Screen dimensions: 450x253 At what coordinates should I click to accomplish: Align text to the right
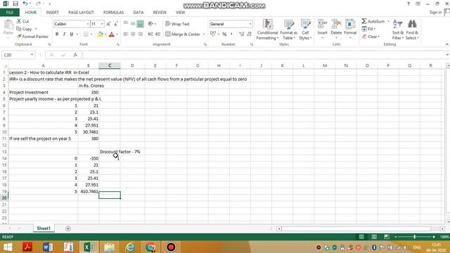140,34
